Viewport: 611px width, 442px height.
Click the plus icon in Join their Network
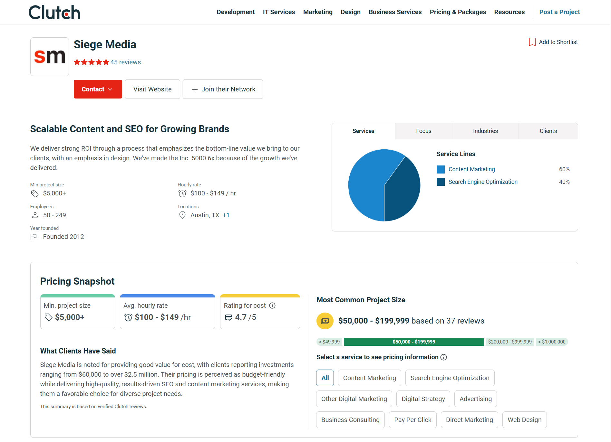(195, 89)
